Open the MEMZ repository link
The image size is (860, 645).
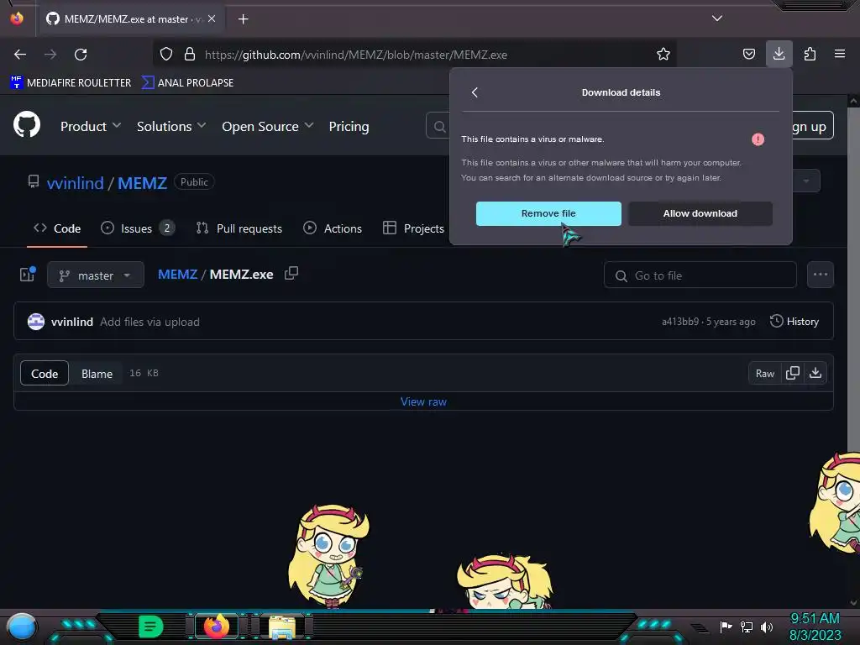pyautogui.click(x=142, y=182)
